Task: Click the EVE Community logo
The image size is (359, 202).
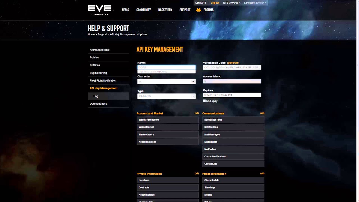Action: [99, 10]
